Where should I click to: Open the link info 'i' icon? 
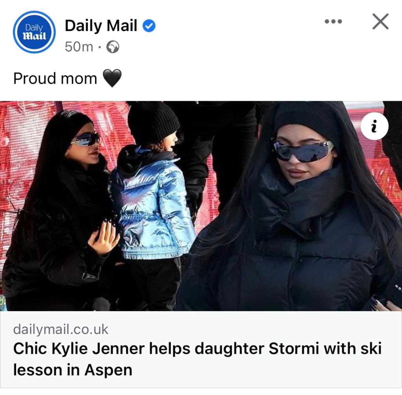[x=374, y=126]
